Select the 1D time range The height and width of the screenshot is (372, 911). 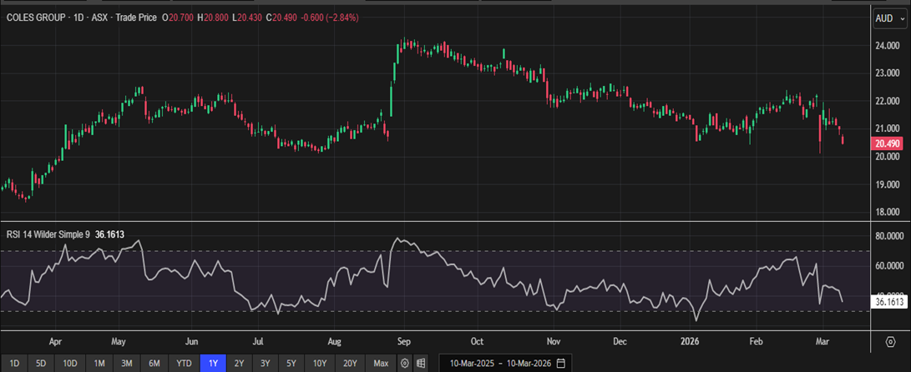pyautogui.click(x=14, y=364)
